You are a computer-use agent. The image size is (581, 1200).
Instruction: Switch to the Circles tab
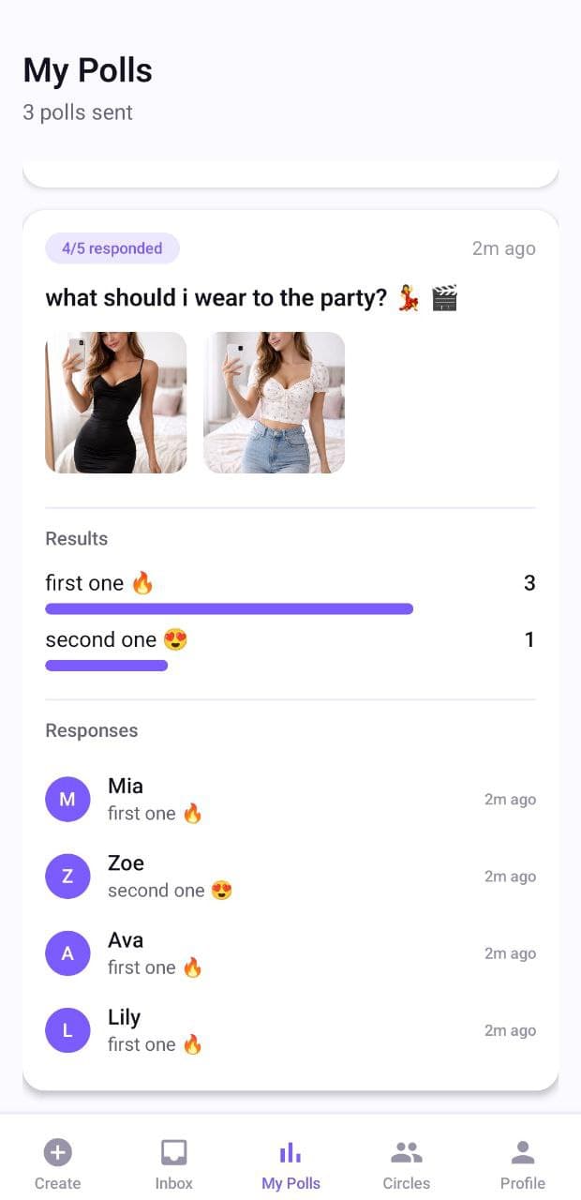pos(406,1162)
